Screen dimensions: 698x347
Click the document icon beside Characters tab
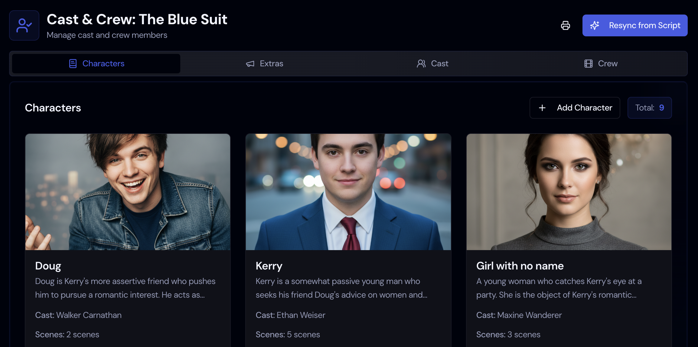[x=73, y=64]
